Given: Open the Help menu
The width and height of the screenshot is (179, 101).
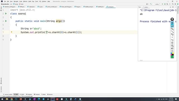Looking at the screenshot, I should 49,1.
